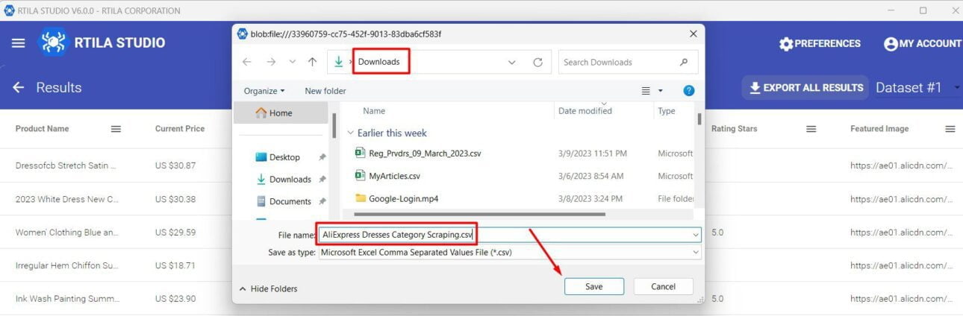Click the Cancel button
Image resolution: width=963 pixels, height=316 pixels.
[663, 286]
